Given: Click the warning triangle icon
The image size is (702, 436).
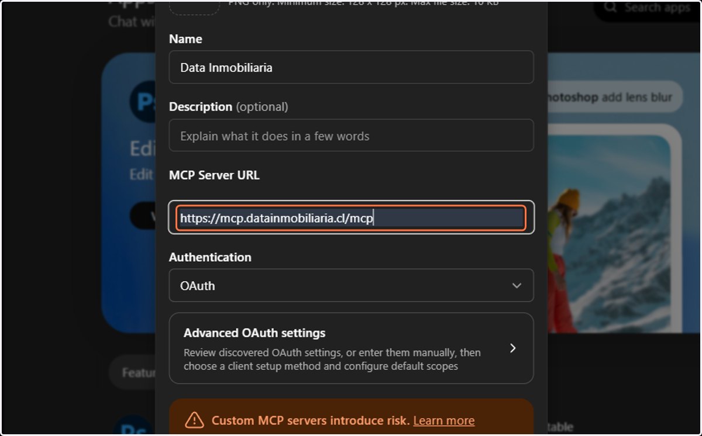Looking at the screenshot, I should 194,420.
